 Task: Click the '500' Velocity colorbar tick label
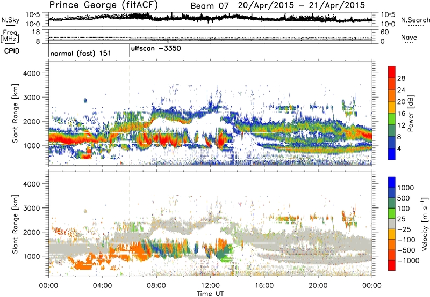(405, 198)
